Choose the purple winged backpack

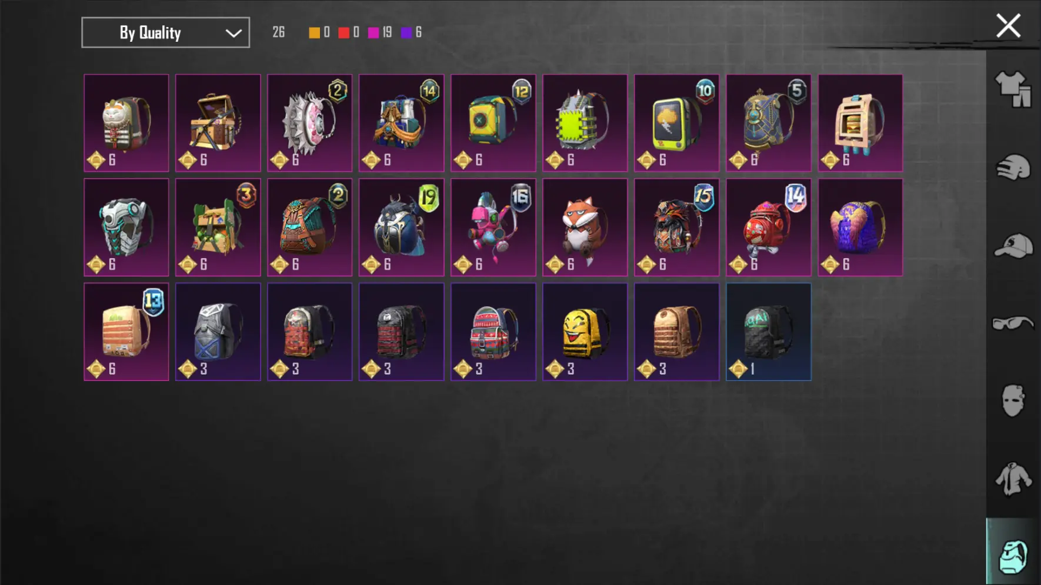click(x=860, y=228)
